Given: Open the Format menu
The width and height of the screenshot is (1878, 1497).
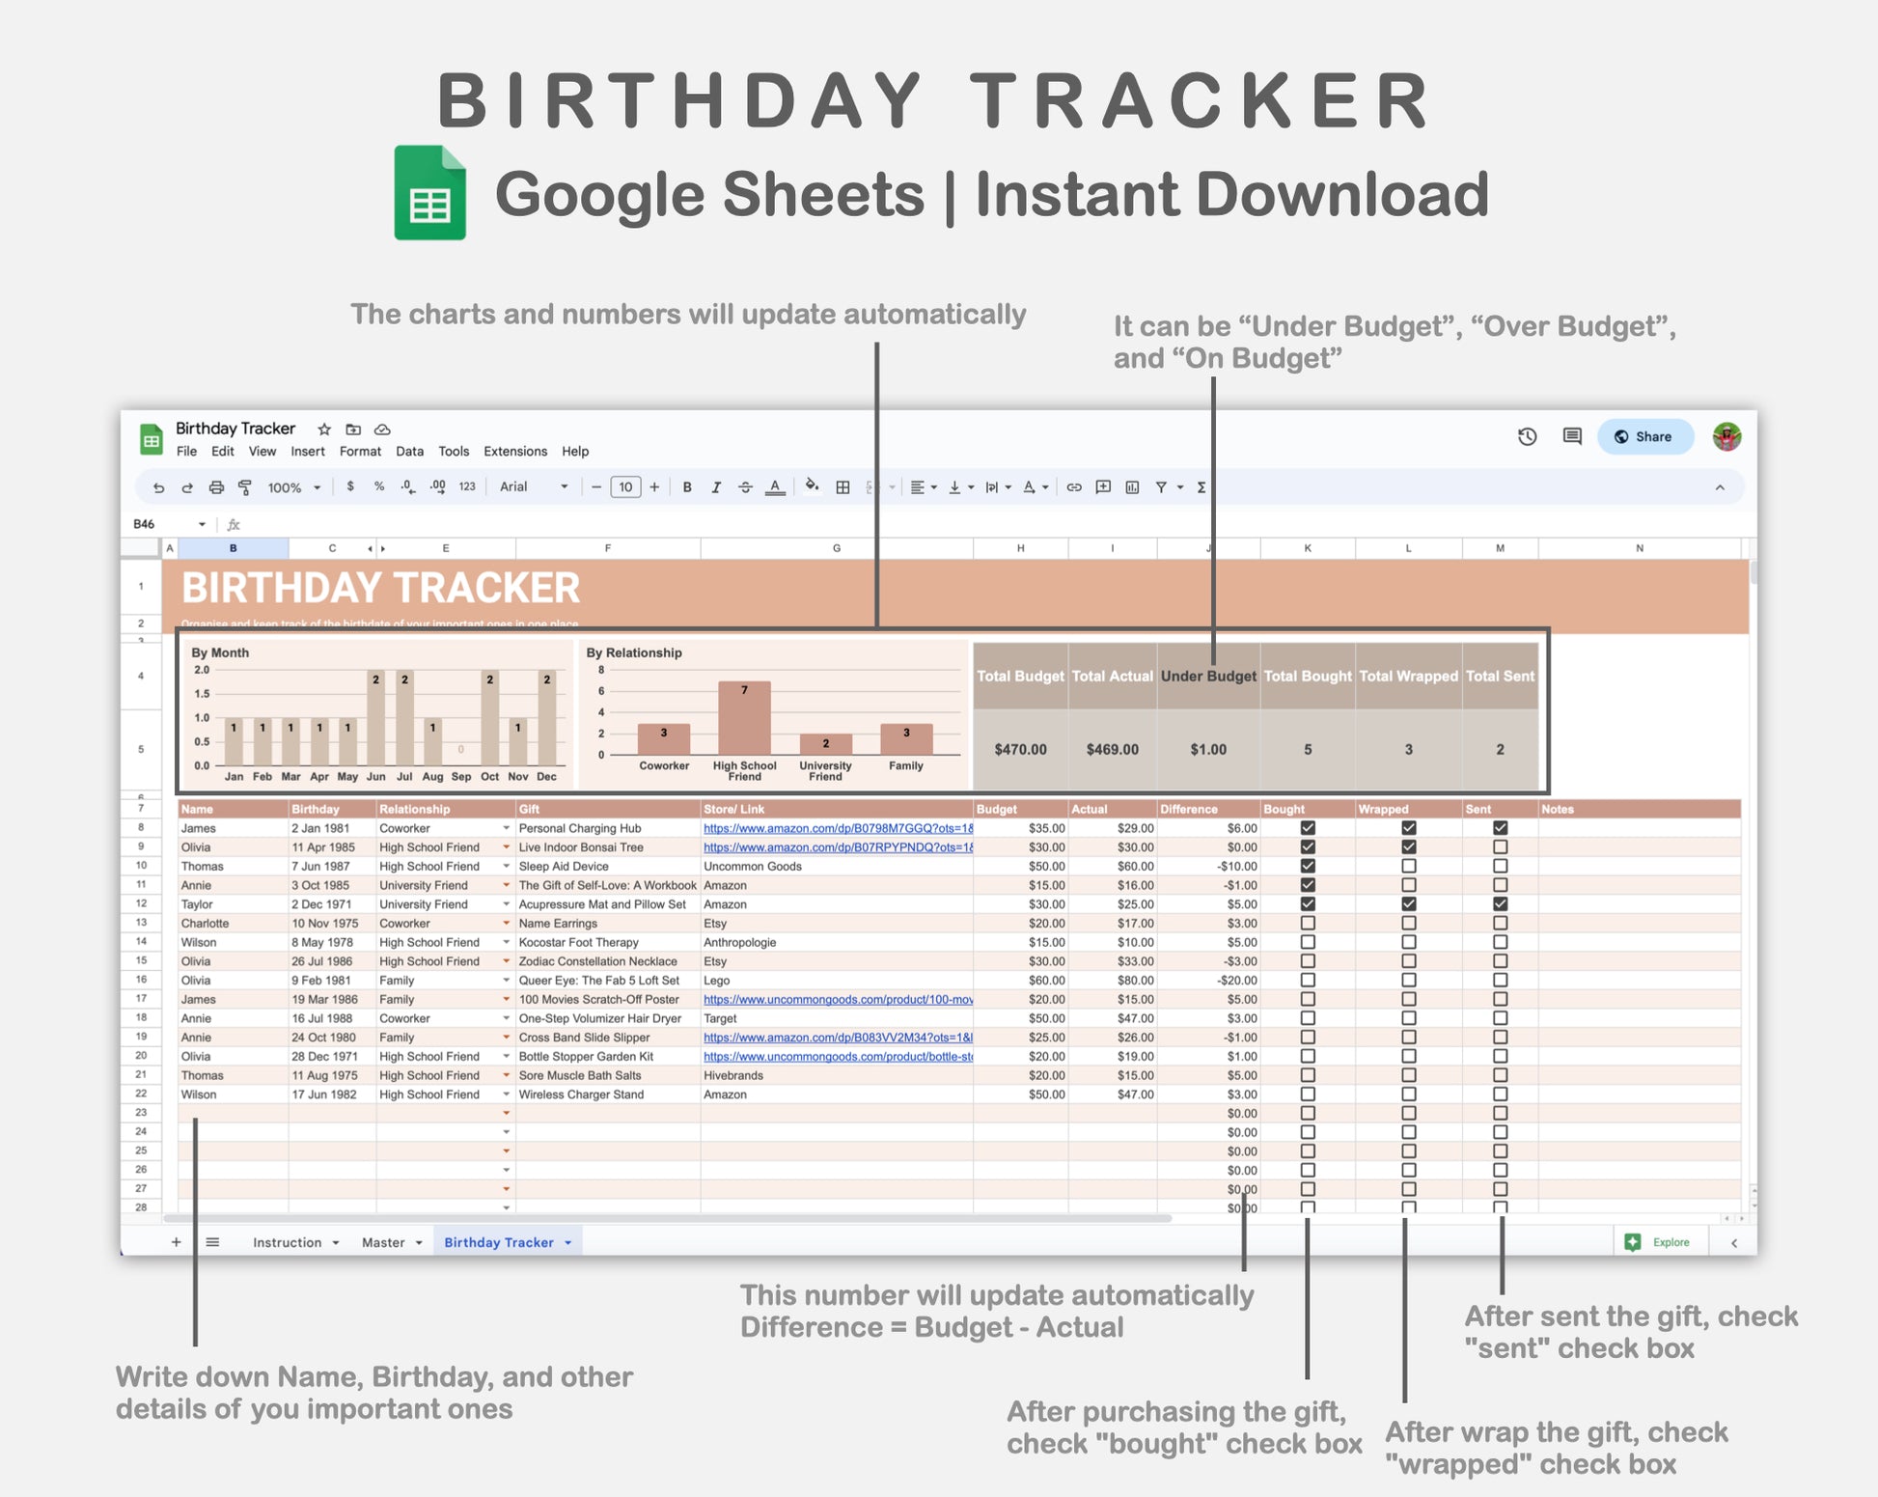Looking at the screenshot, I should click(360, 451).
